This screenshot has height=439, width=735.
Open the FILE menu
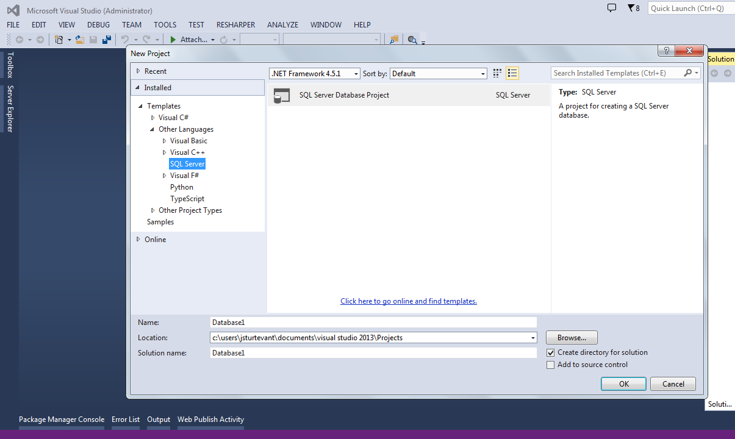pos(13,25)
